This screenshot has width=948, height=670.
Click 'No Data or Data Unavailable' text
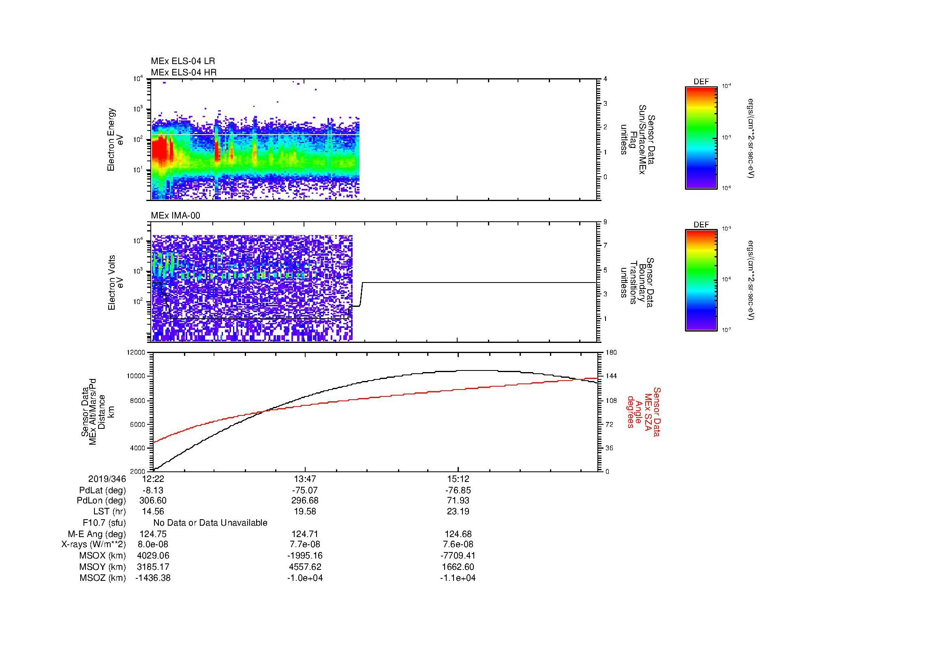(x=210, y=523)
